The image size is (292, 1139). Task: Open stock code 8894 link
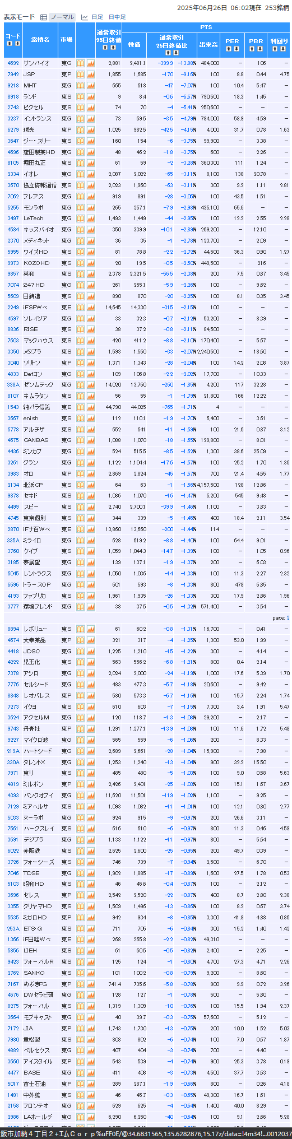coord(13,629)
